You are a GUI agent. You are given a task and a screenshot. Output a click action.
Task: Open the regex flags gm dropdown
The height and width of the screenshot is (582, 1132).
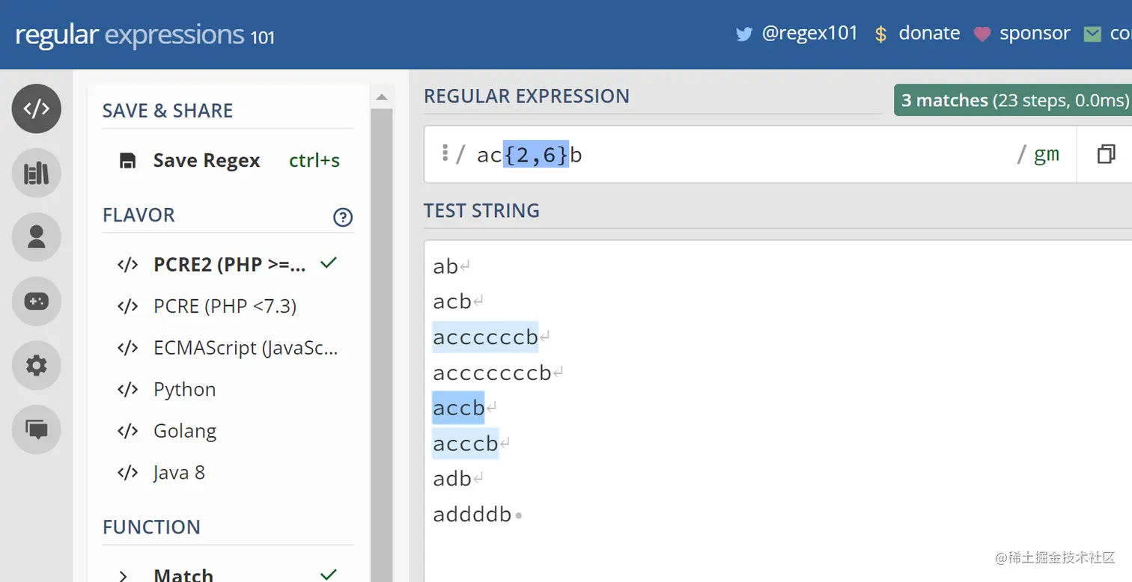click(x=1046, y=155)
